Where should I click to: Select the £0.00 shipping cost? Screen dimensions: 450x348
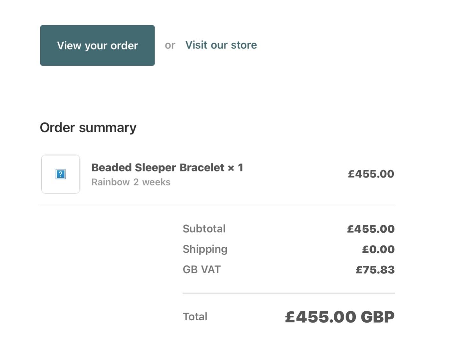(x=378, y=249)
